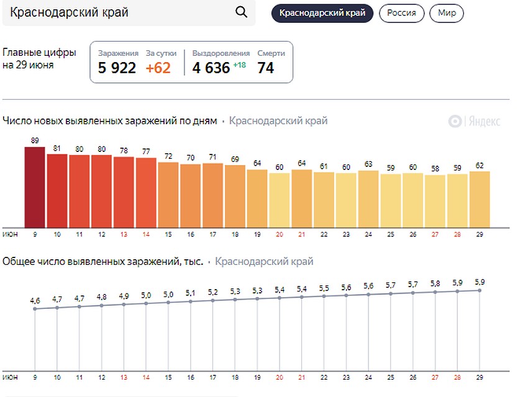Click the 4,9 data point on June 13

tap(124, 305)
